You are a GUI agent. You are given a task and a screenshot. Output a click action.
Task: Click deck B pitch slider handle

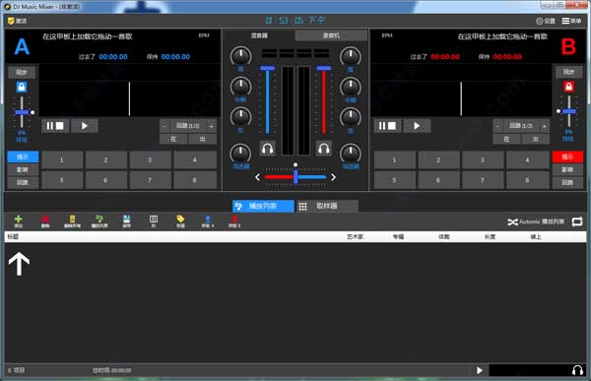[568, 111]
